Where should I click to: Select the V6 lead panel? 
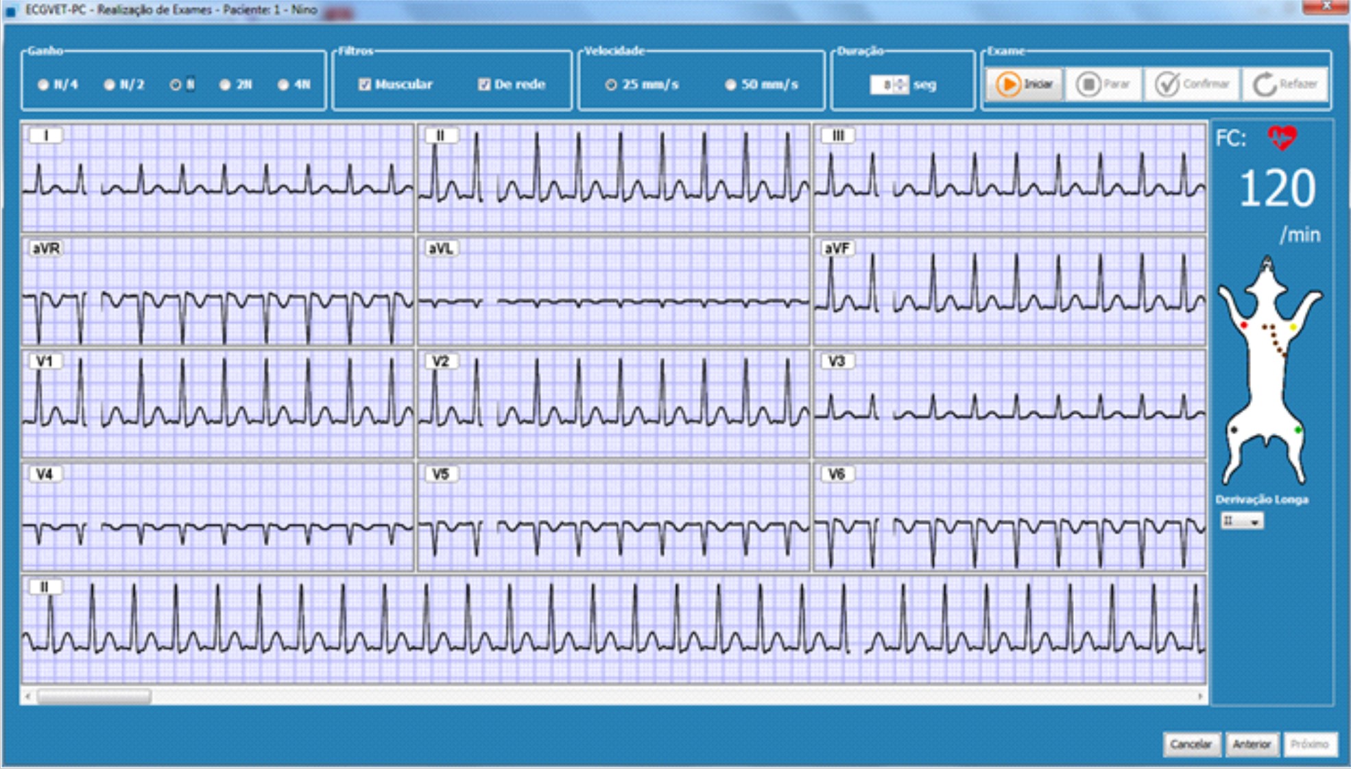pyautogui.click(x=1009, y=517)
